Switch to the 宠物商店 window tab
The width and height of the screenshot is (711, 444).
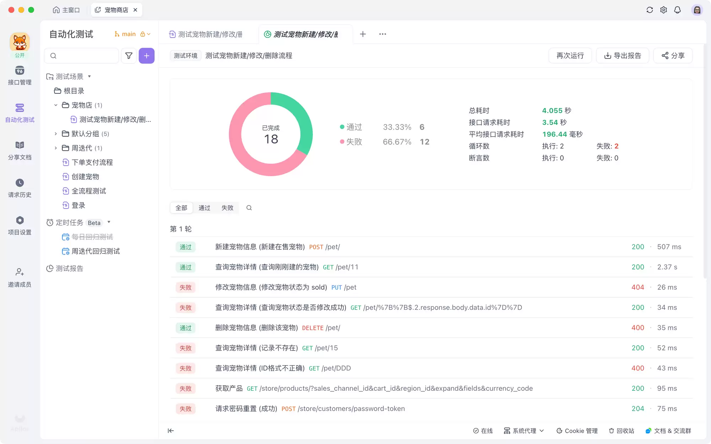116,10
